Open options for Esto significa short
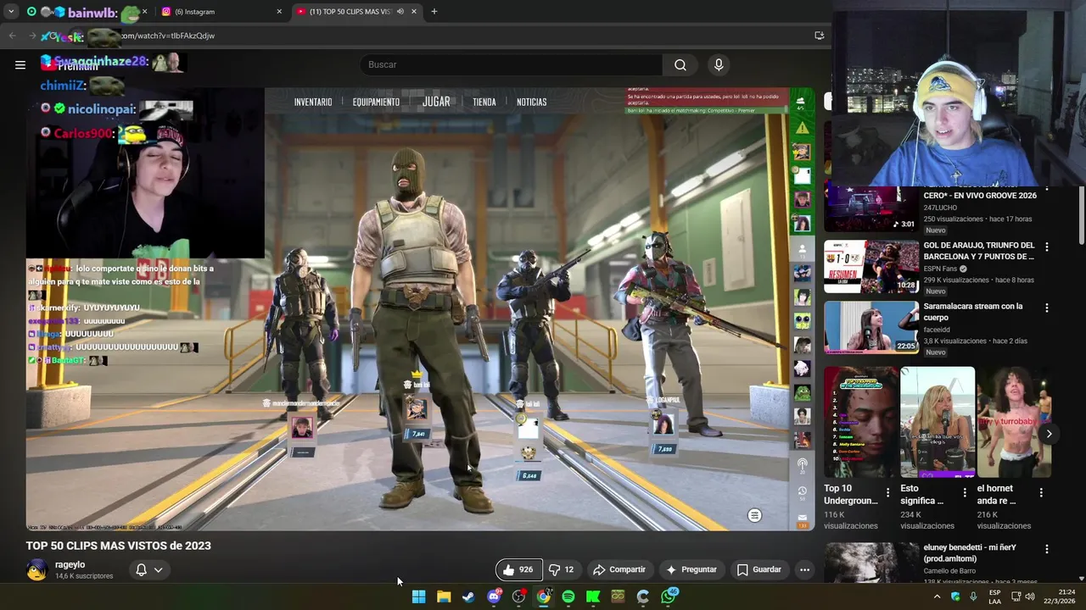 click(964, 492)
